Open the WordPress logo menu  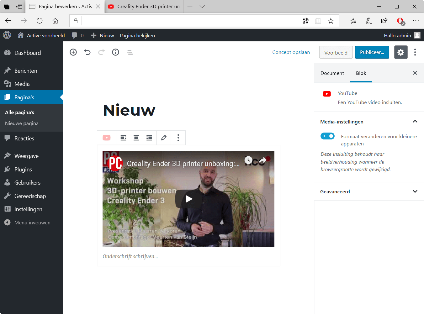(x=7, y=35)
